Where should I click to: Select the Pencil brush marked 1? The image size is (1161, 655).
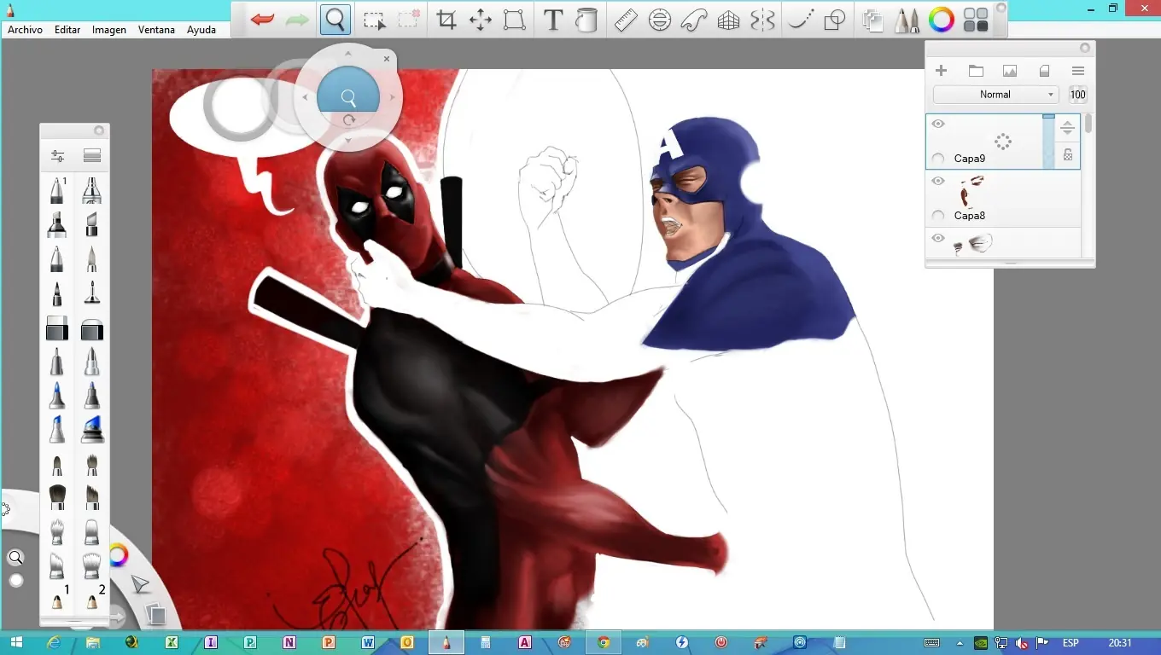[x=57, y=190]
